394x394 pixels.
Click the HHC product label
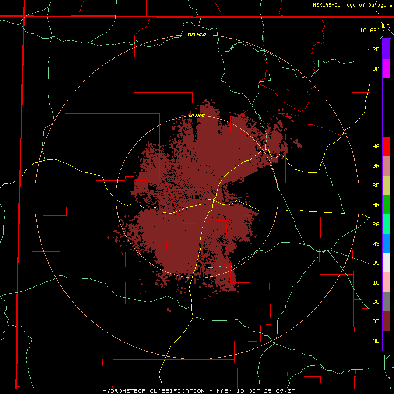point(385,26)
